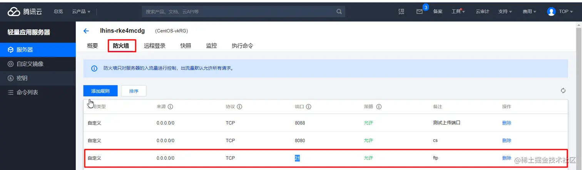582x170 pixels.
Task: Click the 排序 button
Action: click(134, 91)
